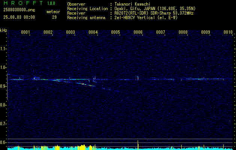The image size is (236, 150).
Task: Click the bright red-yellow descending meteor echo
Action: click(83, 84)
